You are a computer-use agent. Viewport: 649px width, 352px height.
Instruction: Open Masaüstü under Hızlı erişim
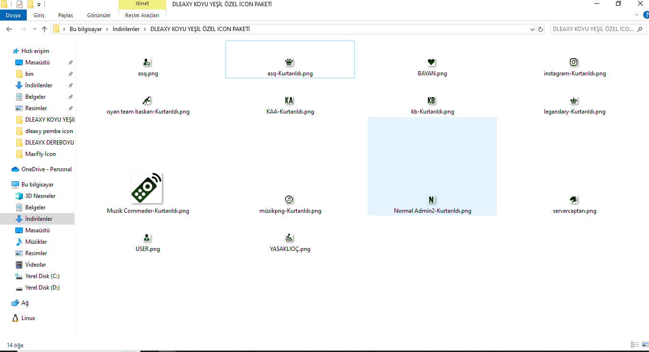click(x=38, y=62)
